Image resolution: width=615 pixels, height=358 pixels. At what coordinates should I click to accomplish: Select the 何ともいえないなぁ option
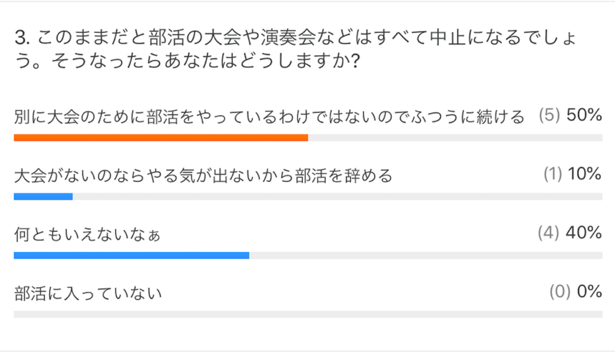click(x=88, y=235)
